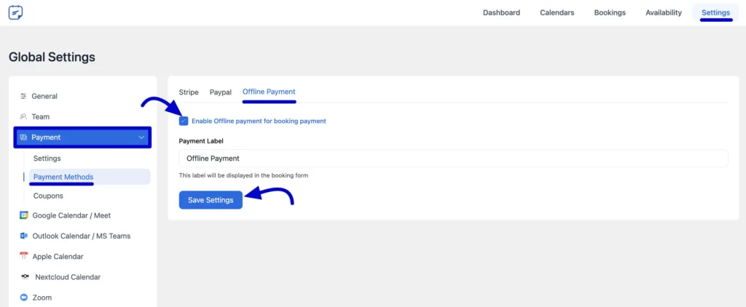The image size is (746, 307).
Task: Collapse the Payment menu chevron
Action: (141, 137)
